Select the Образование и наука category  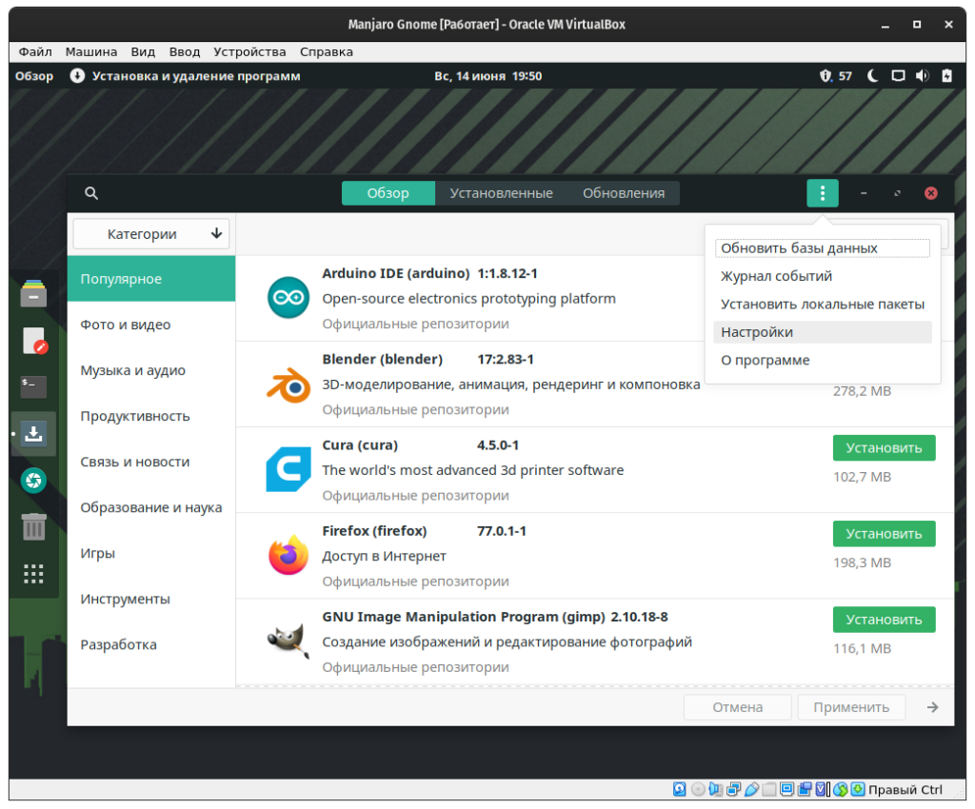151,507
